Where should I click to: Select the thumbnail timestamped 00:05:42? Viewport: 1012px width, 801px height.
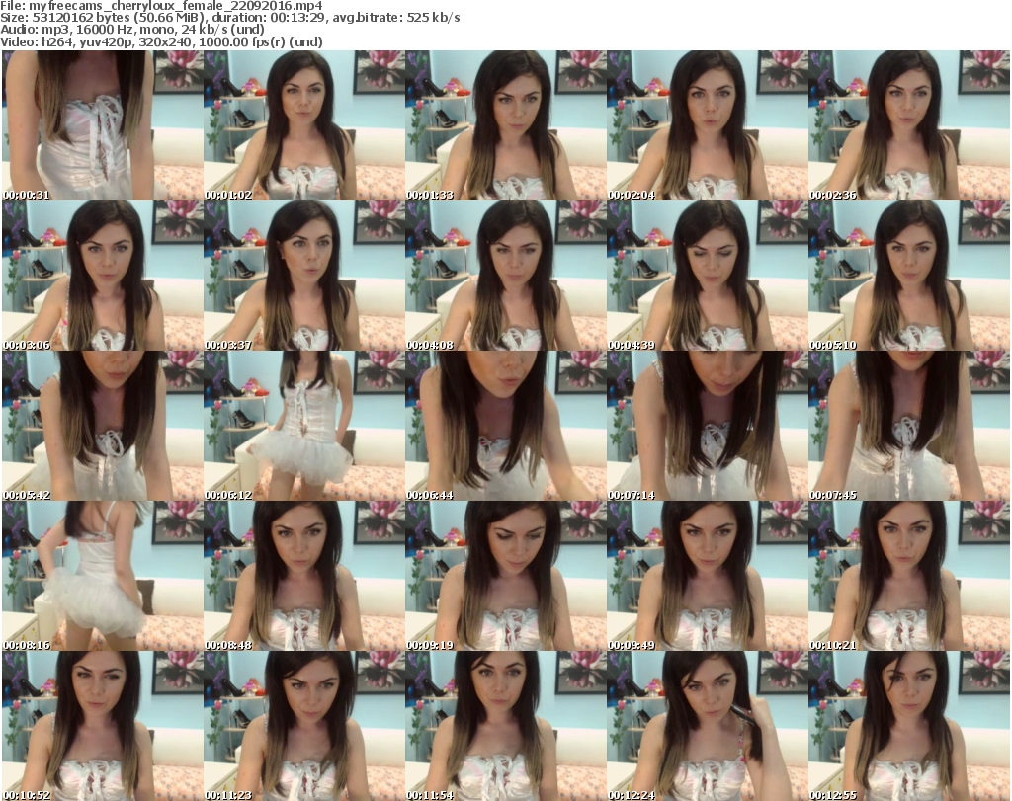[103, 426]
